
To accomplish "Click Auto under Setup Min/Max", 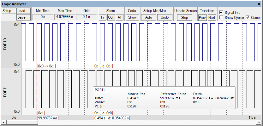I will pos(148,17).
